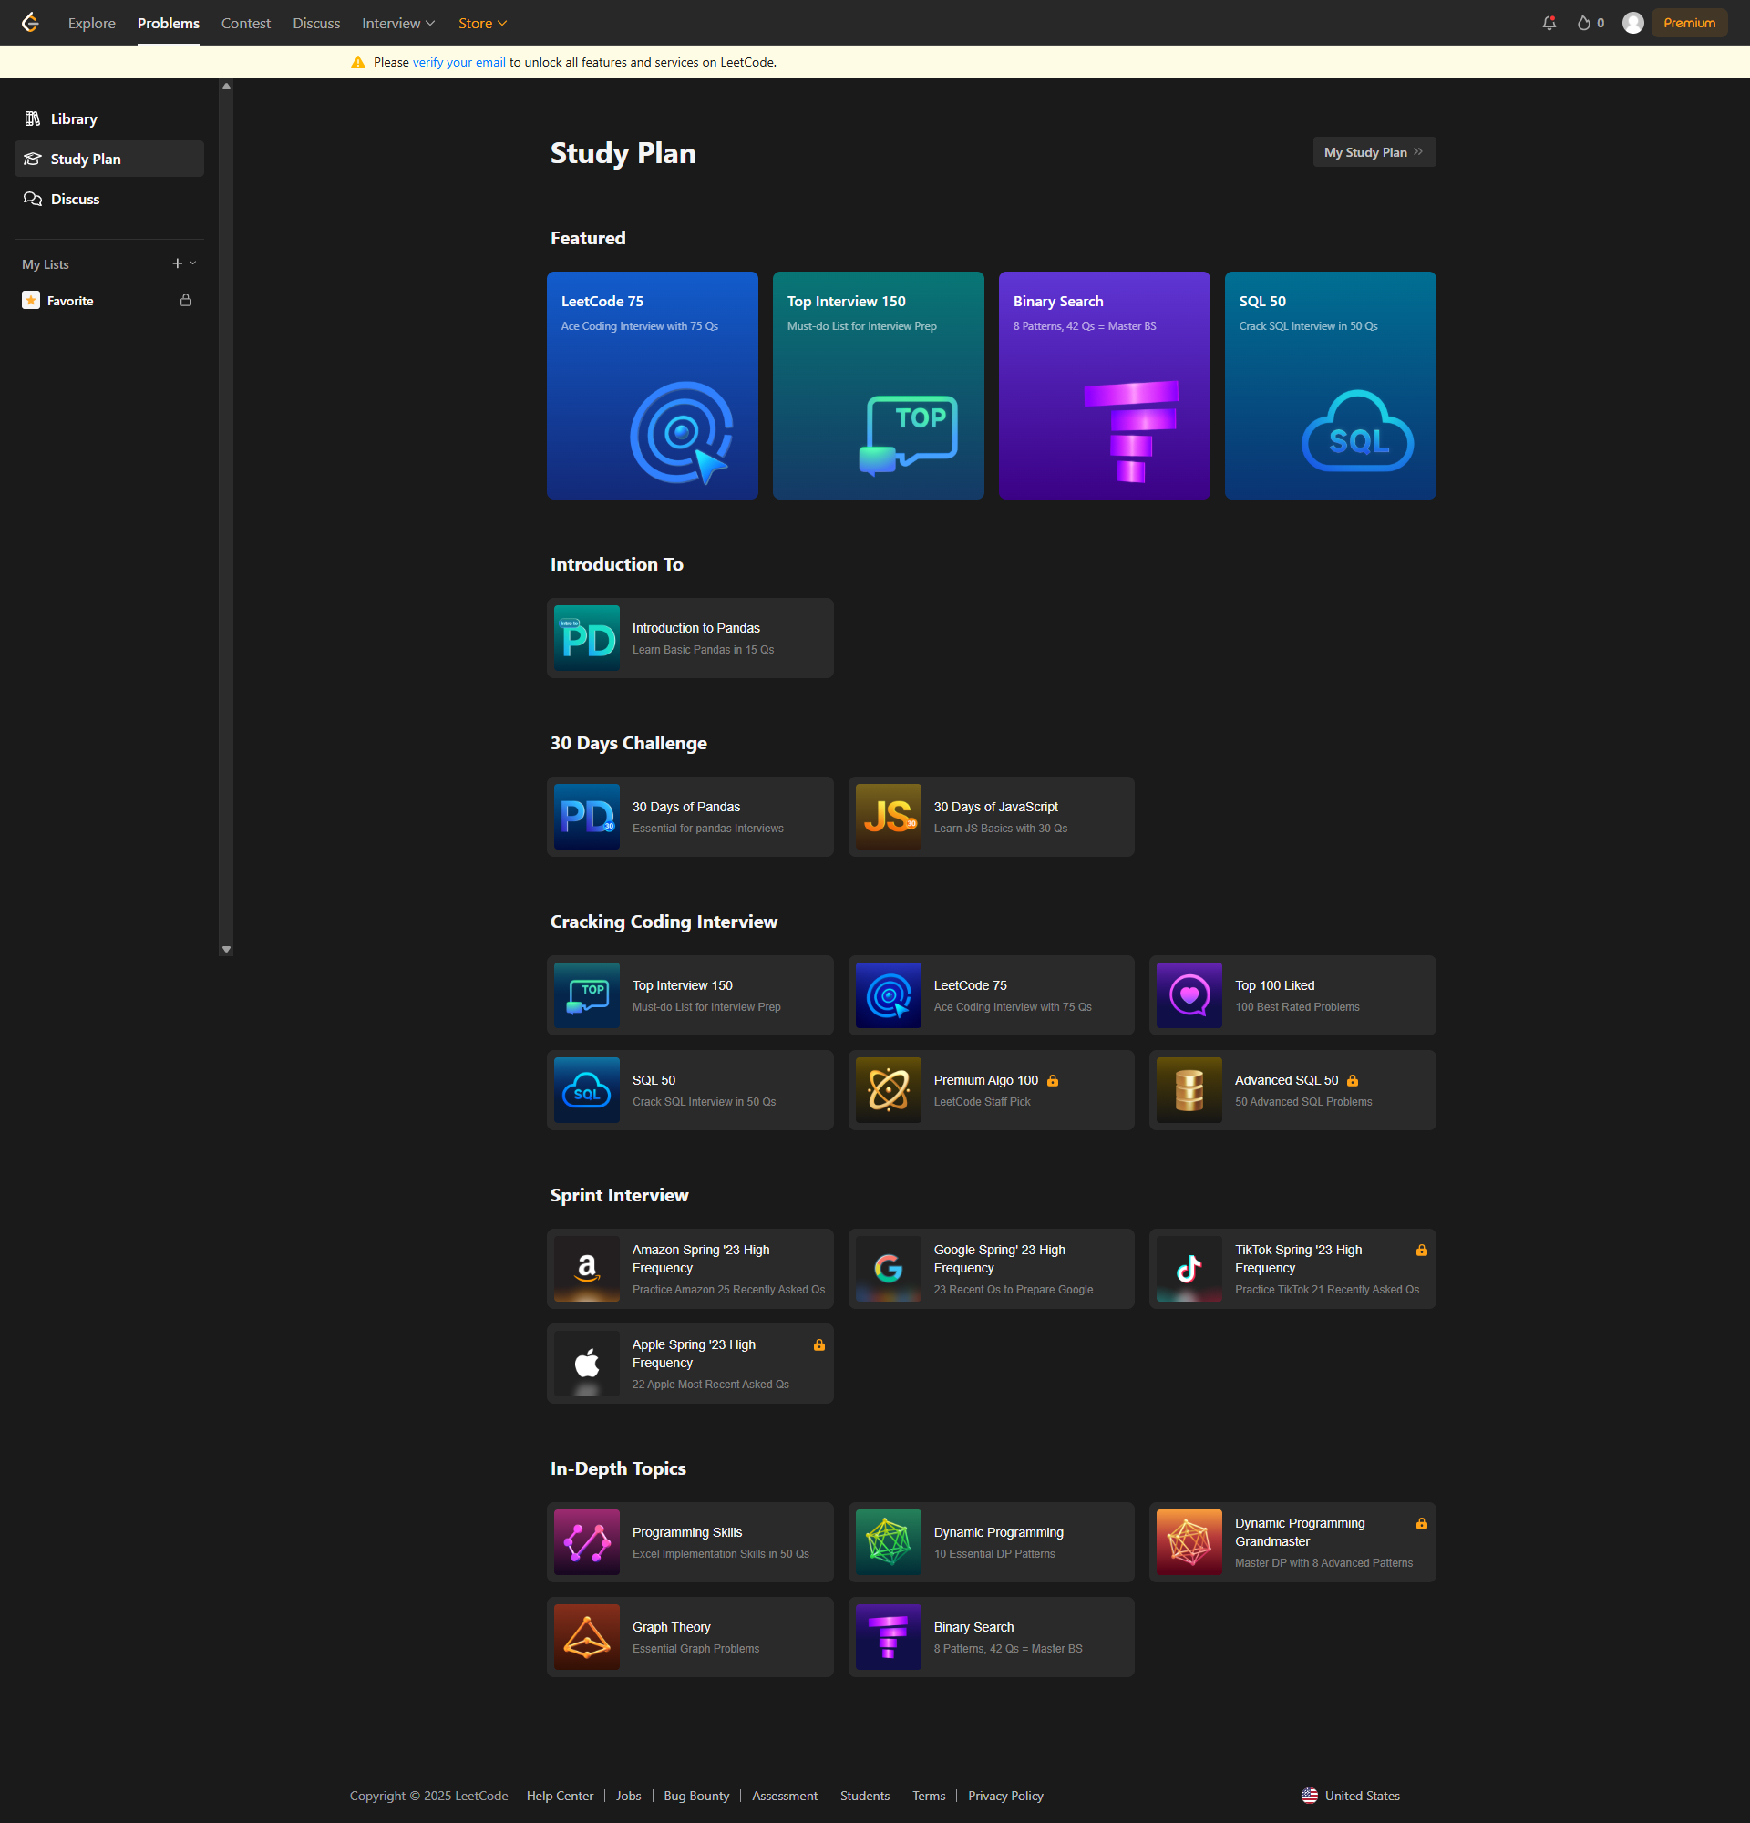Expand the Interview dropdown menu
This screenshot has height=1823, width=1750.
point(398,24)
